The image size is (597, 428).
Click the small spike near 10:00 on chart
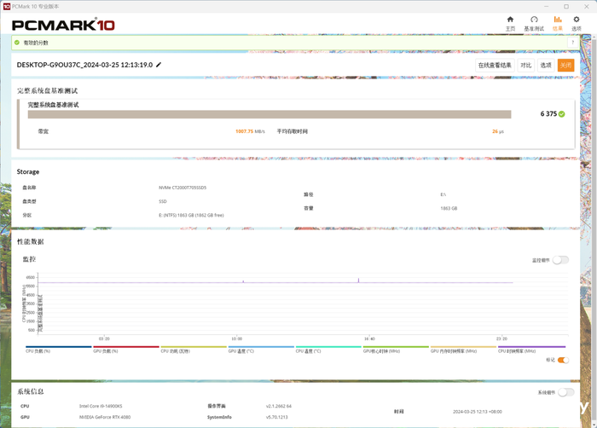coord(243,281)
